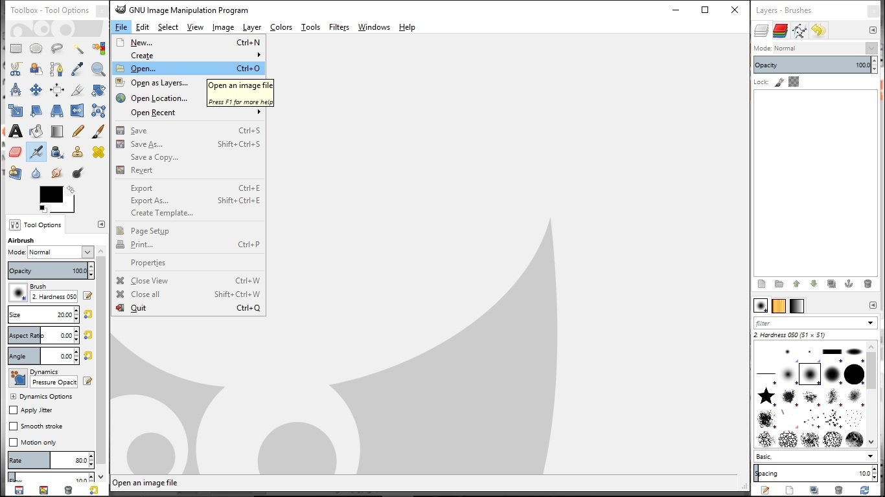Image resolution: width=885 pixels, height=497 pixels.
Task: Select the Scissors Select tool
Action: click(16, 69)
